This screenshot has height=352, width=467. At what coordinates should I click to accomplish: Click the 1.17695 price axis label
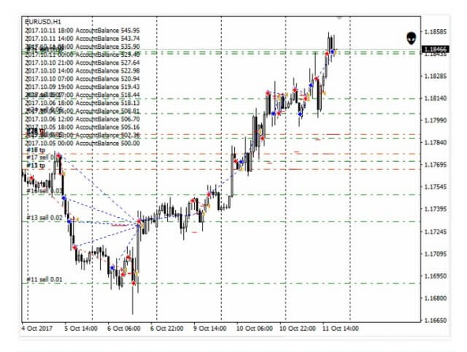436,165
